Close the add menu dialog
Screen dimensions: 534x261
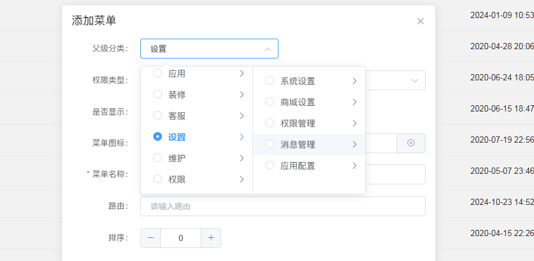coord(421,21)
